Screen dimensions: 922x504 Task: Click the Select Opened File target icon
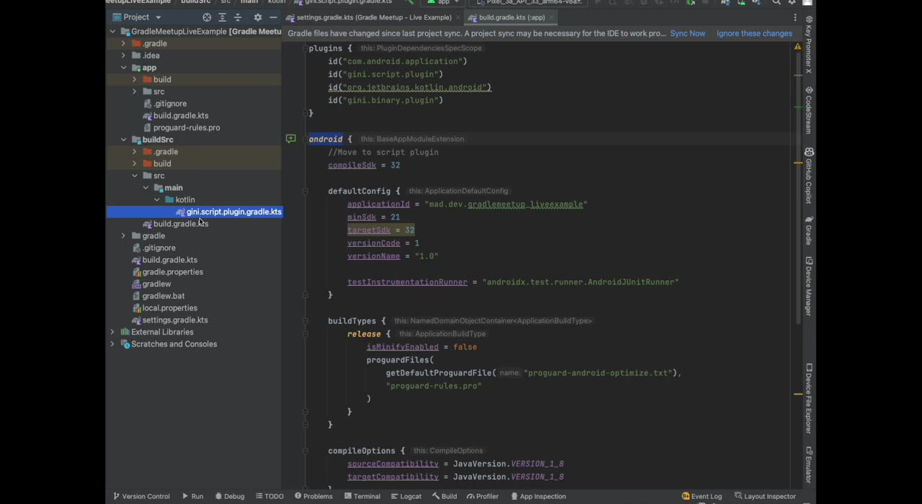click(207, 17)
